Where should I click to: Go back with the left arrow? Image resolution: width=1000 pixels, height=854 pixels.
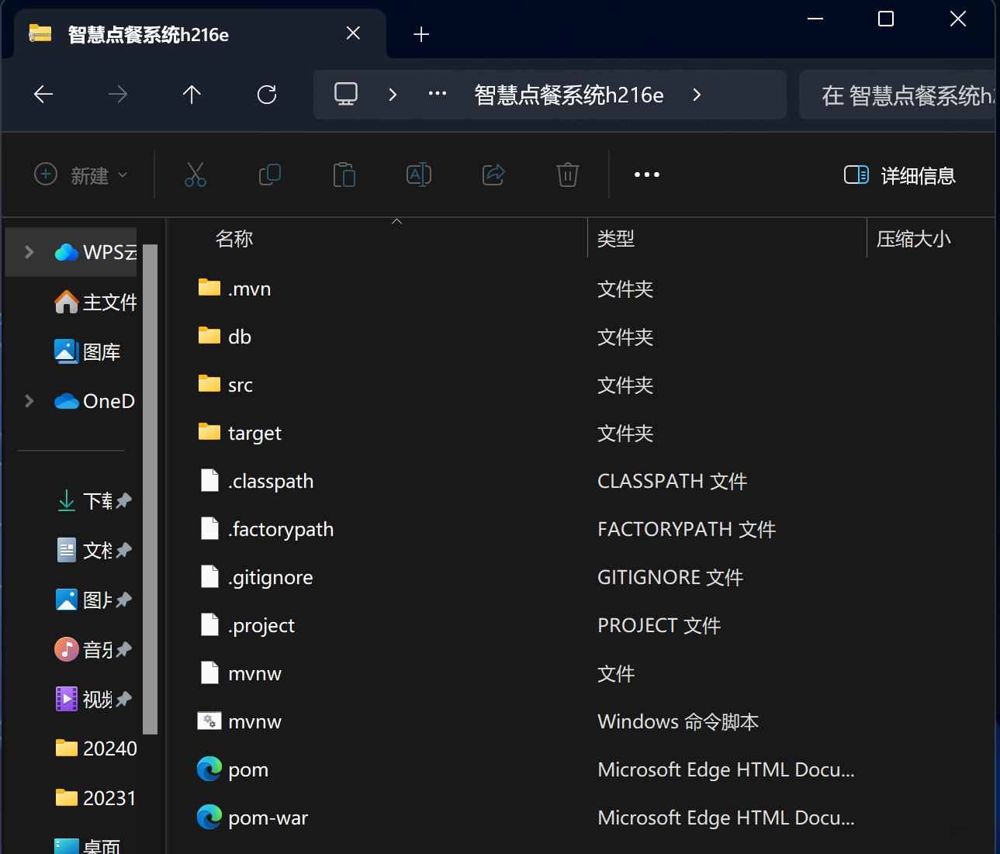[43, 95]
